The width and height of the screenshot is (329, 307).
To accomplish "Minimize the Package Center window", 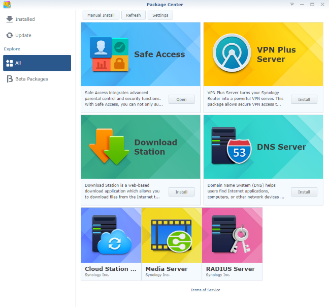I will (302, 5).
